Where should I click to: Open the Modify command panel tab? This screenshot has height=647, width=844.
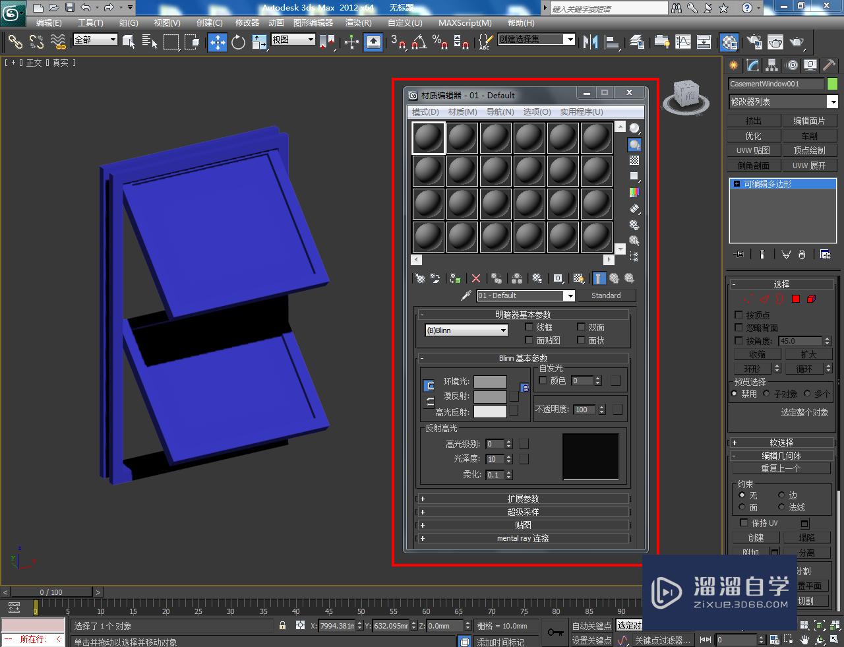tap(753, 65)
